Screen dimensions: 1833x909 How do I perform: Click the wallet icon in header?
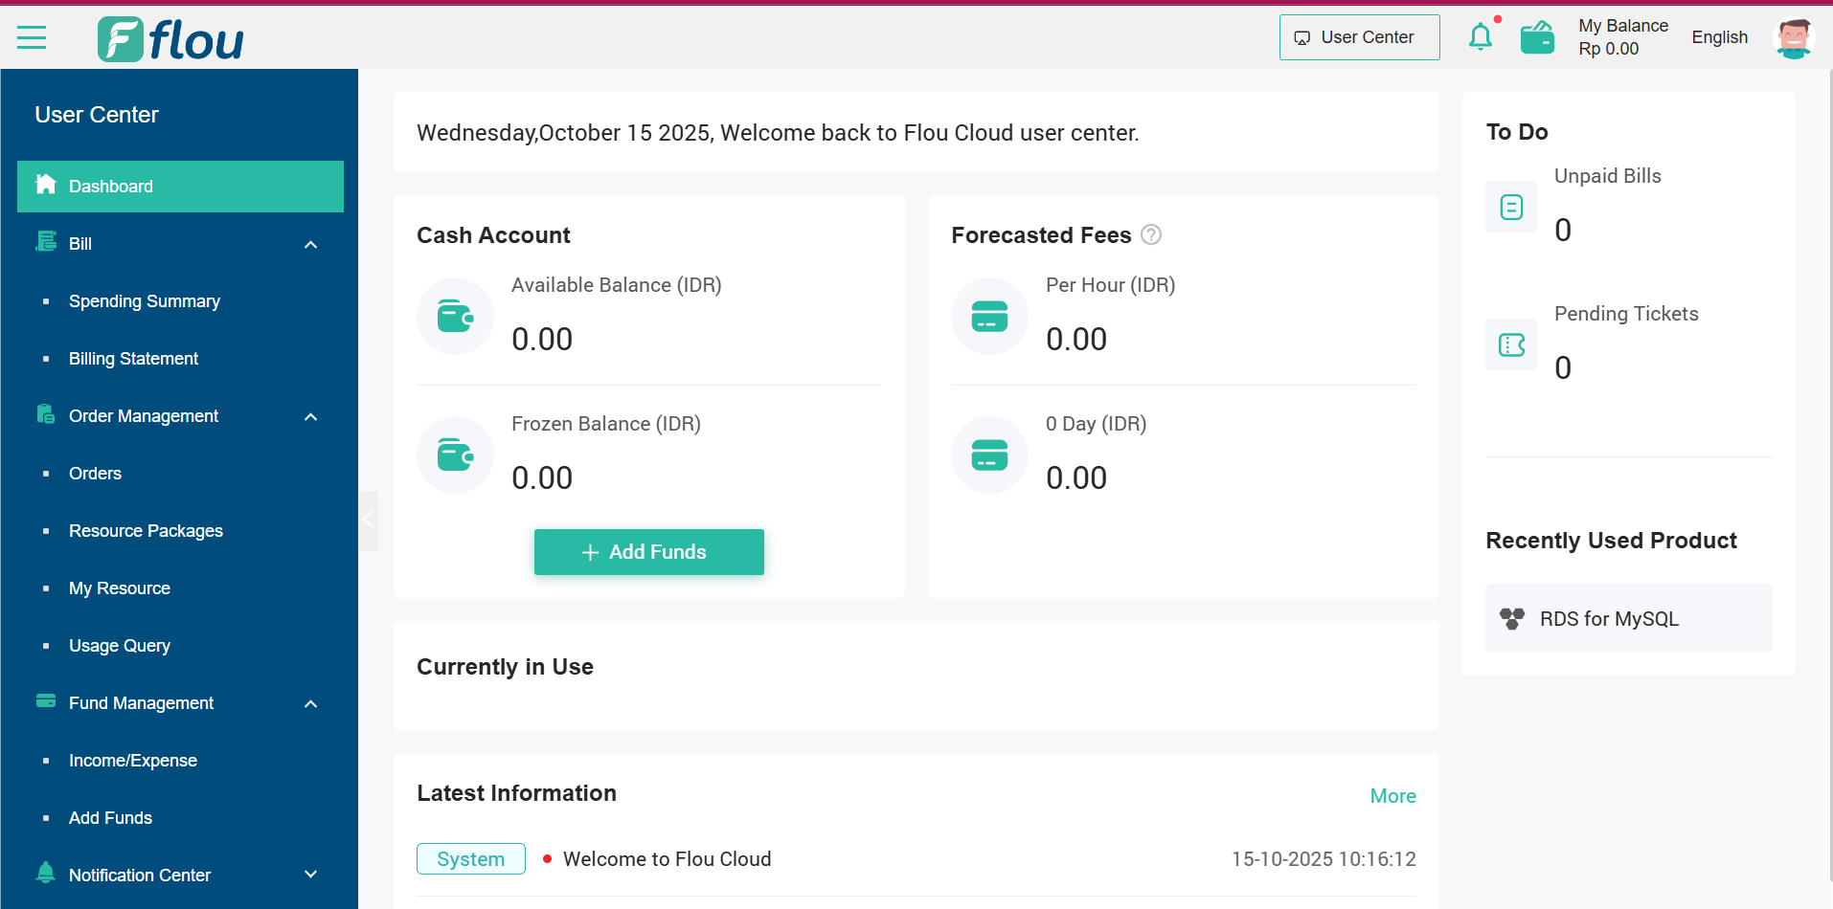click(x=1537, y=38)
